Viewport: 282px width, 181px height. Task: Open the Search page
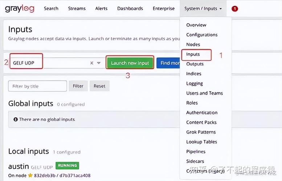[51, 9]
